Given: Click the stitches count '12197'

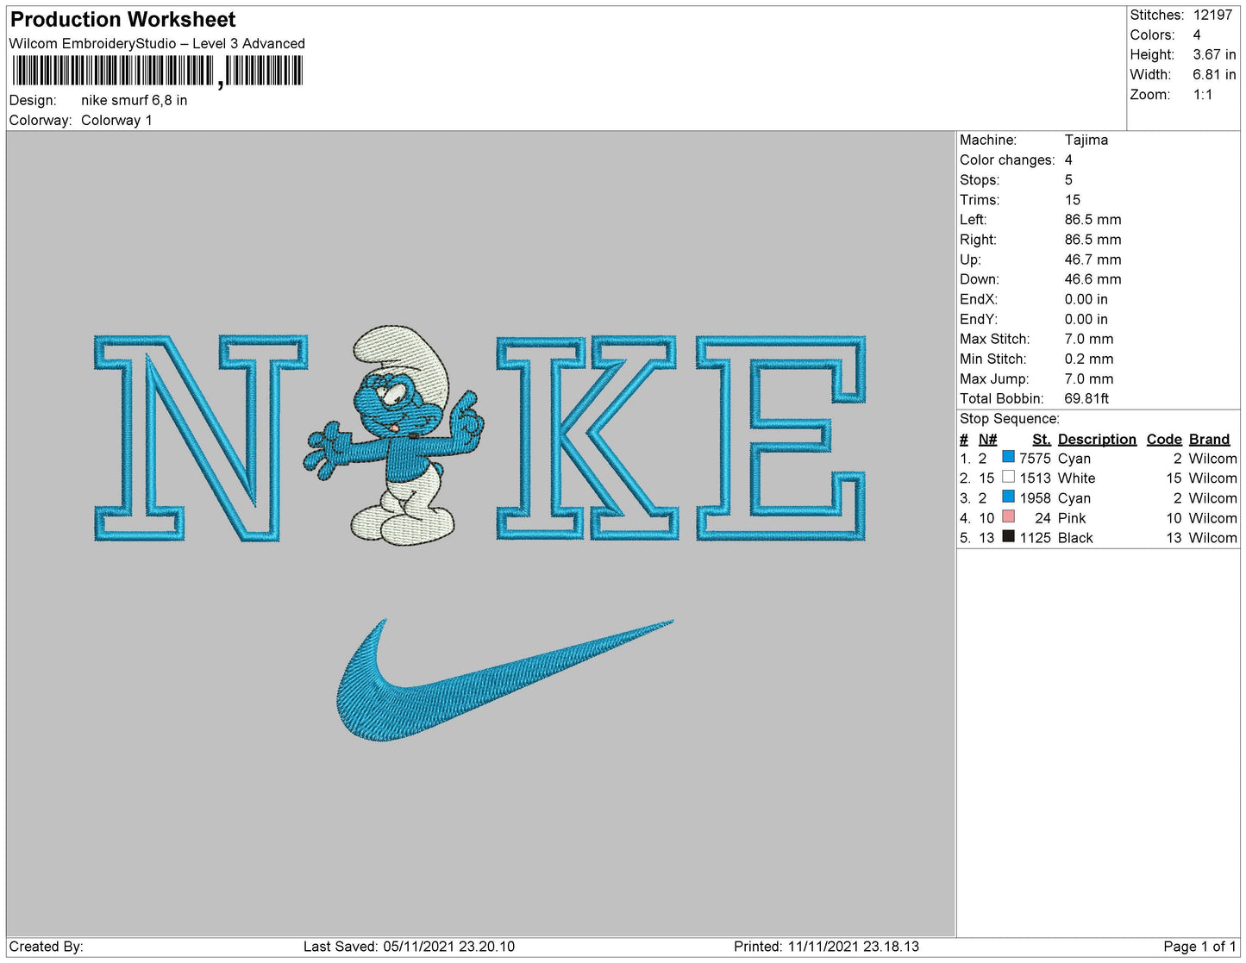Looking at the screenshot, I should tap(1212, 15).
